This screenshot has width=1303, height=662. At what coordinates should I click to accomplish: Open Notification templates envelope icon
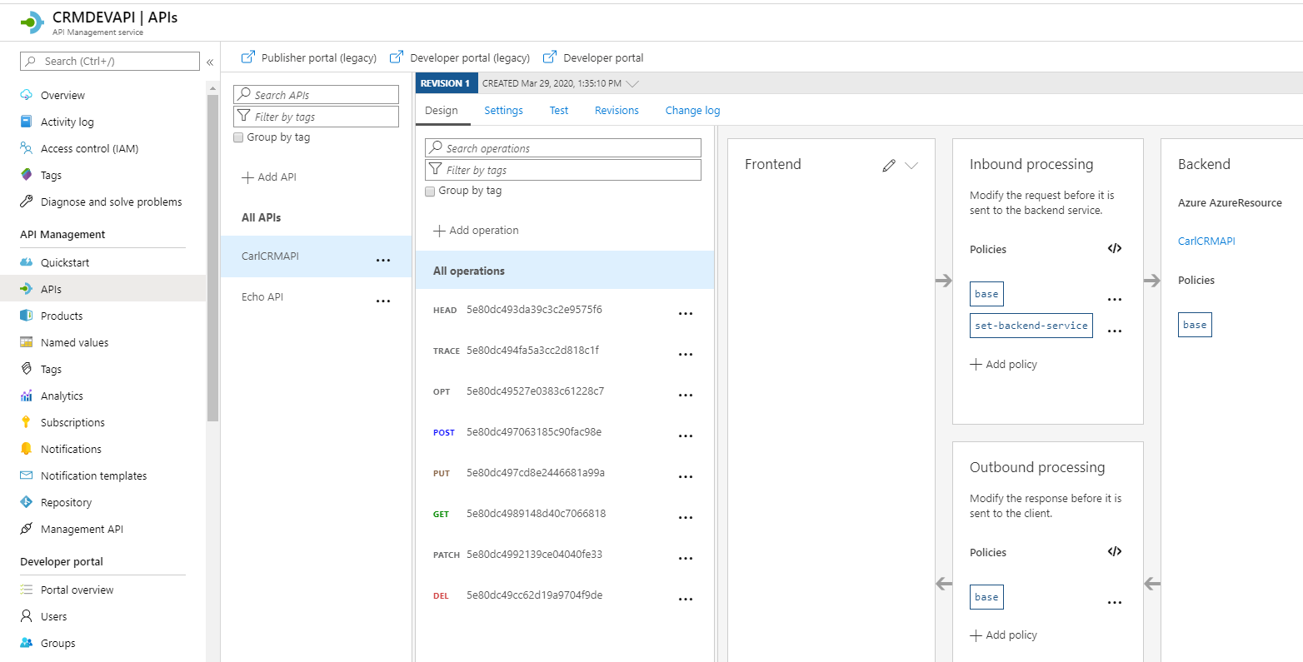[26, 475]
